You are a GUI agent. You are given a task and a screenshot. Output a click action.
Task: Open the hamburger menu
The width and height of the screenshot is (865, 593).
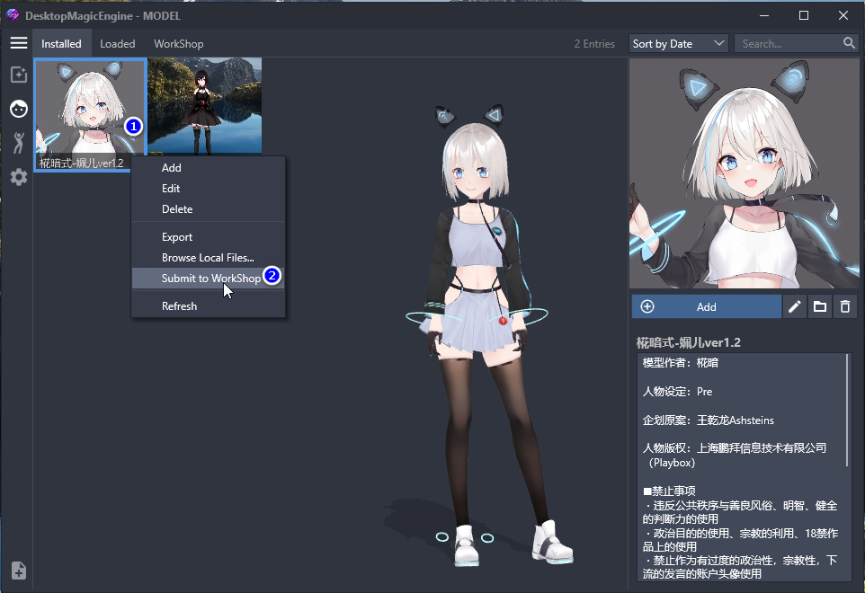point(19,43)
